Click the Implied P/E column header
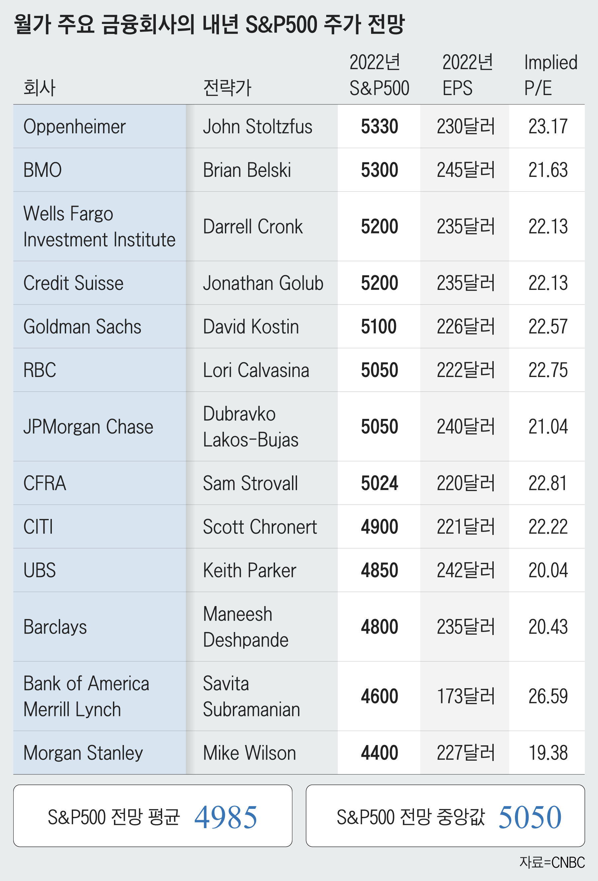 [x=550, y=75]
